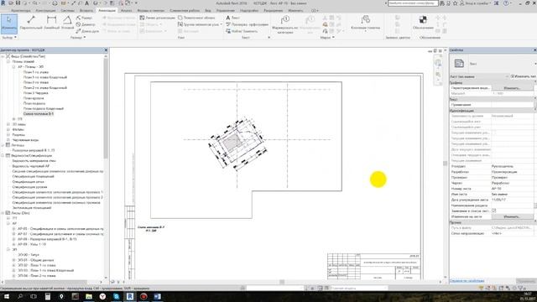Select 'План кровли' in the Project Browser
537x302 pixels.
tap(34, 98)
